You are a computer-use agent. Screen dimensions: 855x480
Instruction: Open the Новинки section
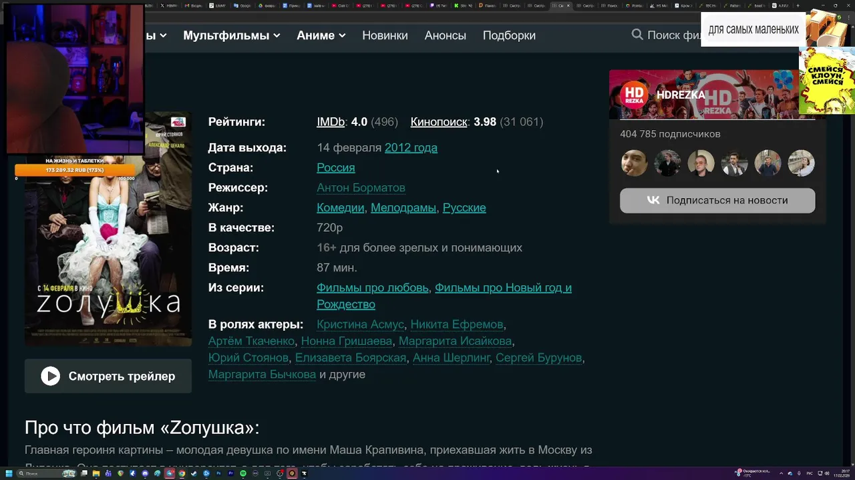pos(385,35)
